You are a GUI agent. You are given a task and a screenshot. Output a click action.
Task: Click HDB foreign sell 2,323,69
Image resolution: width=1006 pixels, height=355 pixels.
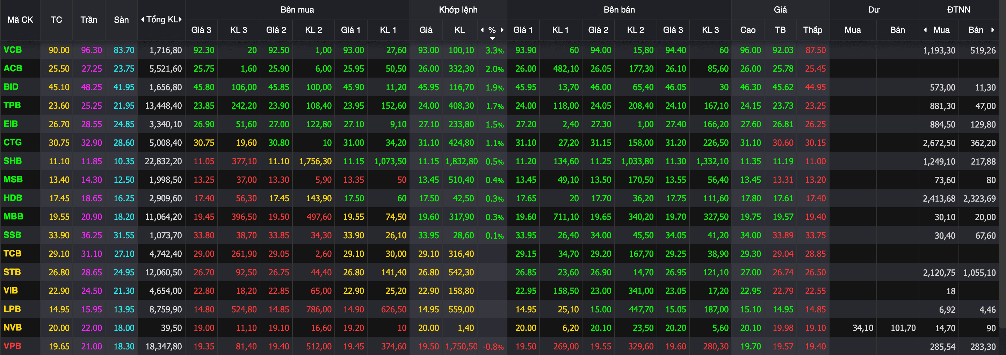[979, 198]
